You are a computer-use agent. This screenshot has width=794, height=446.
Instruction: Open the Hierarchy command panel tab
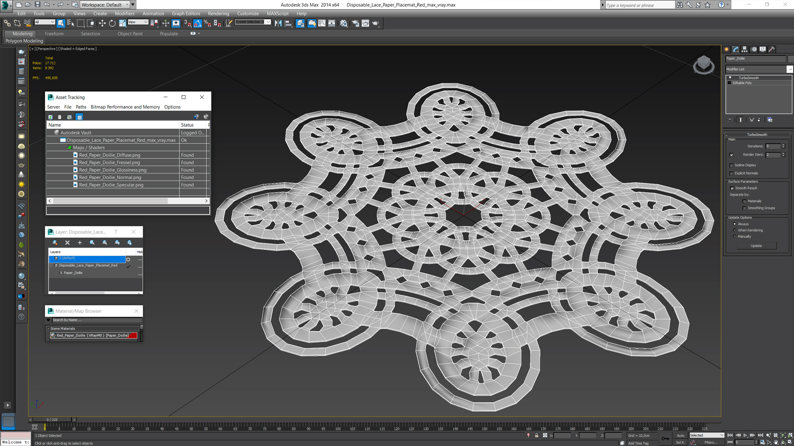744,49
